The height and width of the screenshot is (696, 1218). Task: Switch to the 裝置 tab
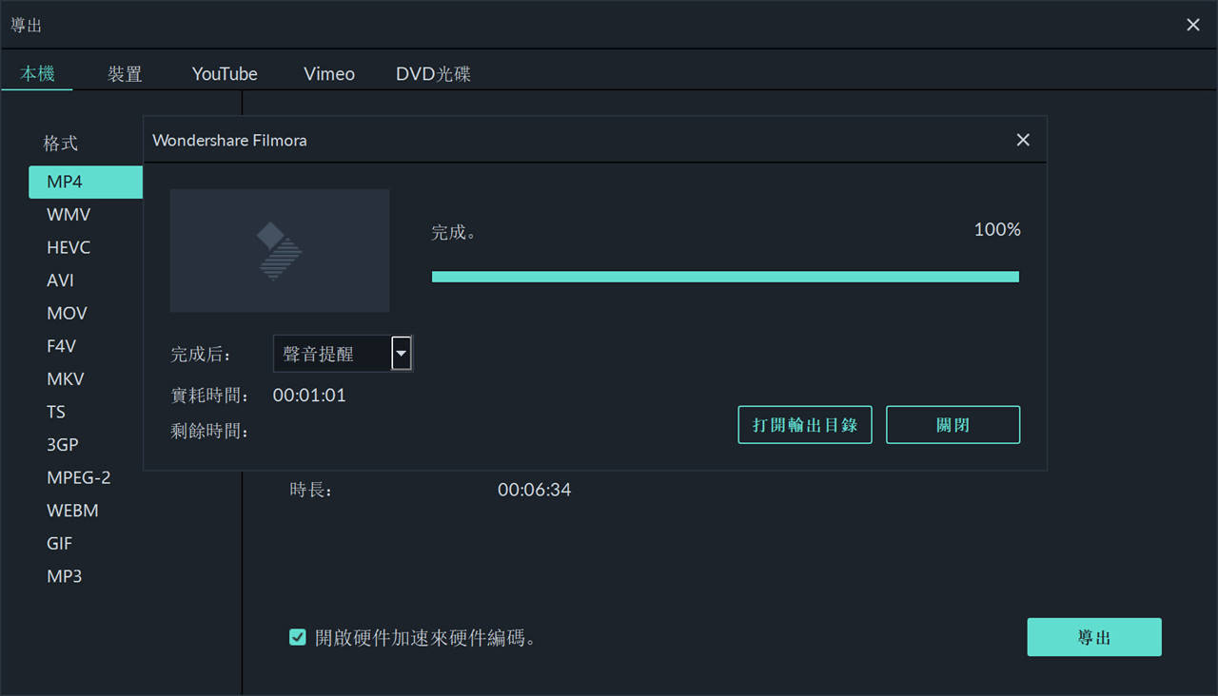[x=125, y=73]
